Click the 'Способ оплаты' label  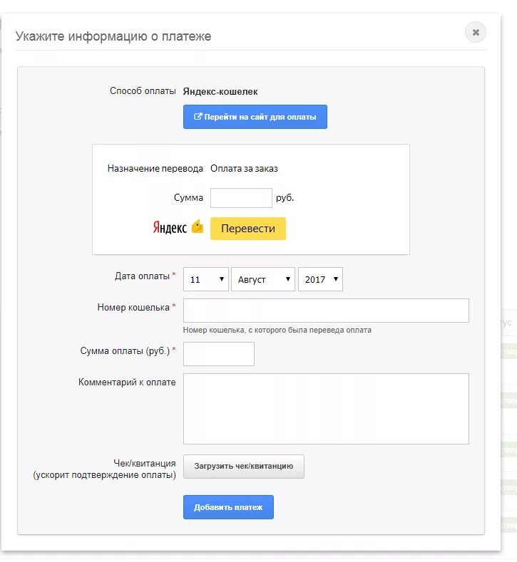coord(143,91)
